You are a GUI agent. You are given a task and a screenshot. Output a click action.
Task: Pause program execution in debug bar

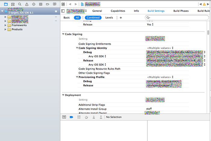point(79,117)
